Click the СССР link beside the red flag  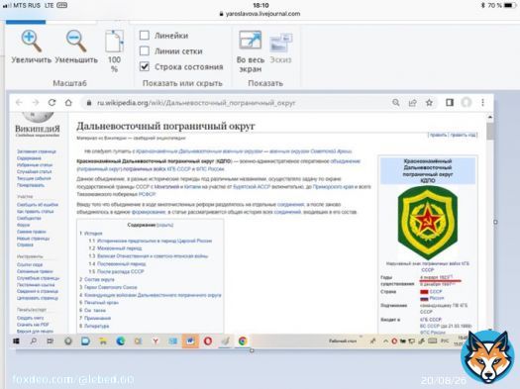click(436, 292)
